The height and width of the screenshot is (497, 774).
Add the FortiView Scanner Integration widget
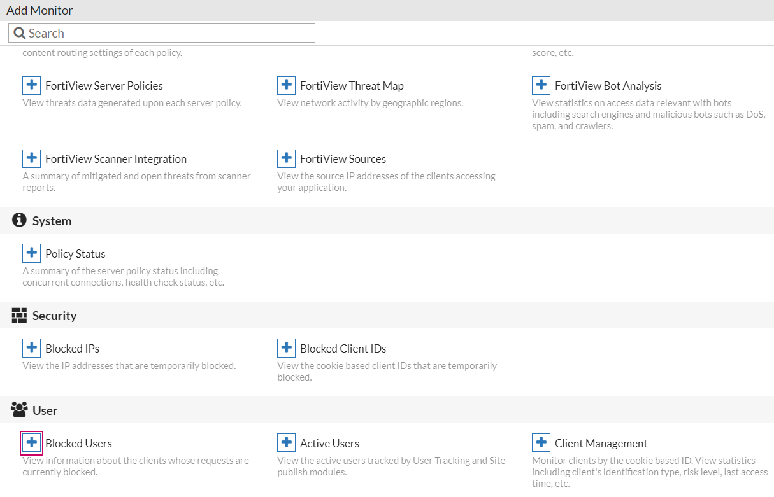31,158
